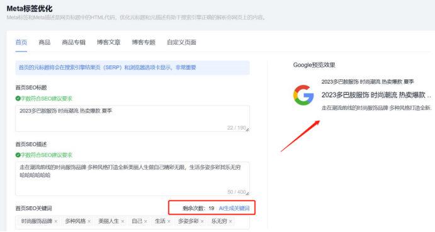Click the small preview line above Google title
Image resolution: width=435 pixels, height=232 pixels.
tap(368, 82)
